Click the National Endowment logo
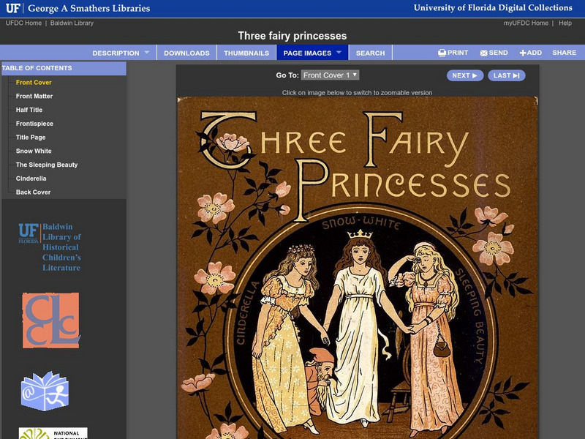Screen dimensions: 585x439 [x=53, y=433]
